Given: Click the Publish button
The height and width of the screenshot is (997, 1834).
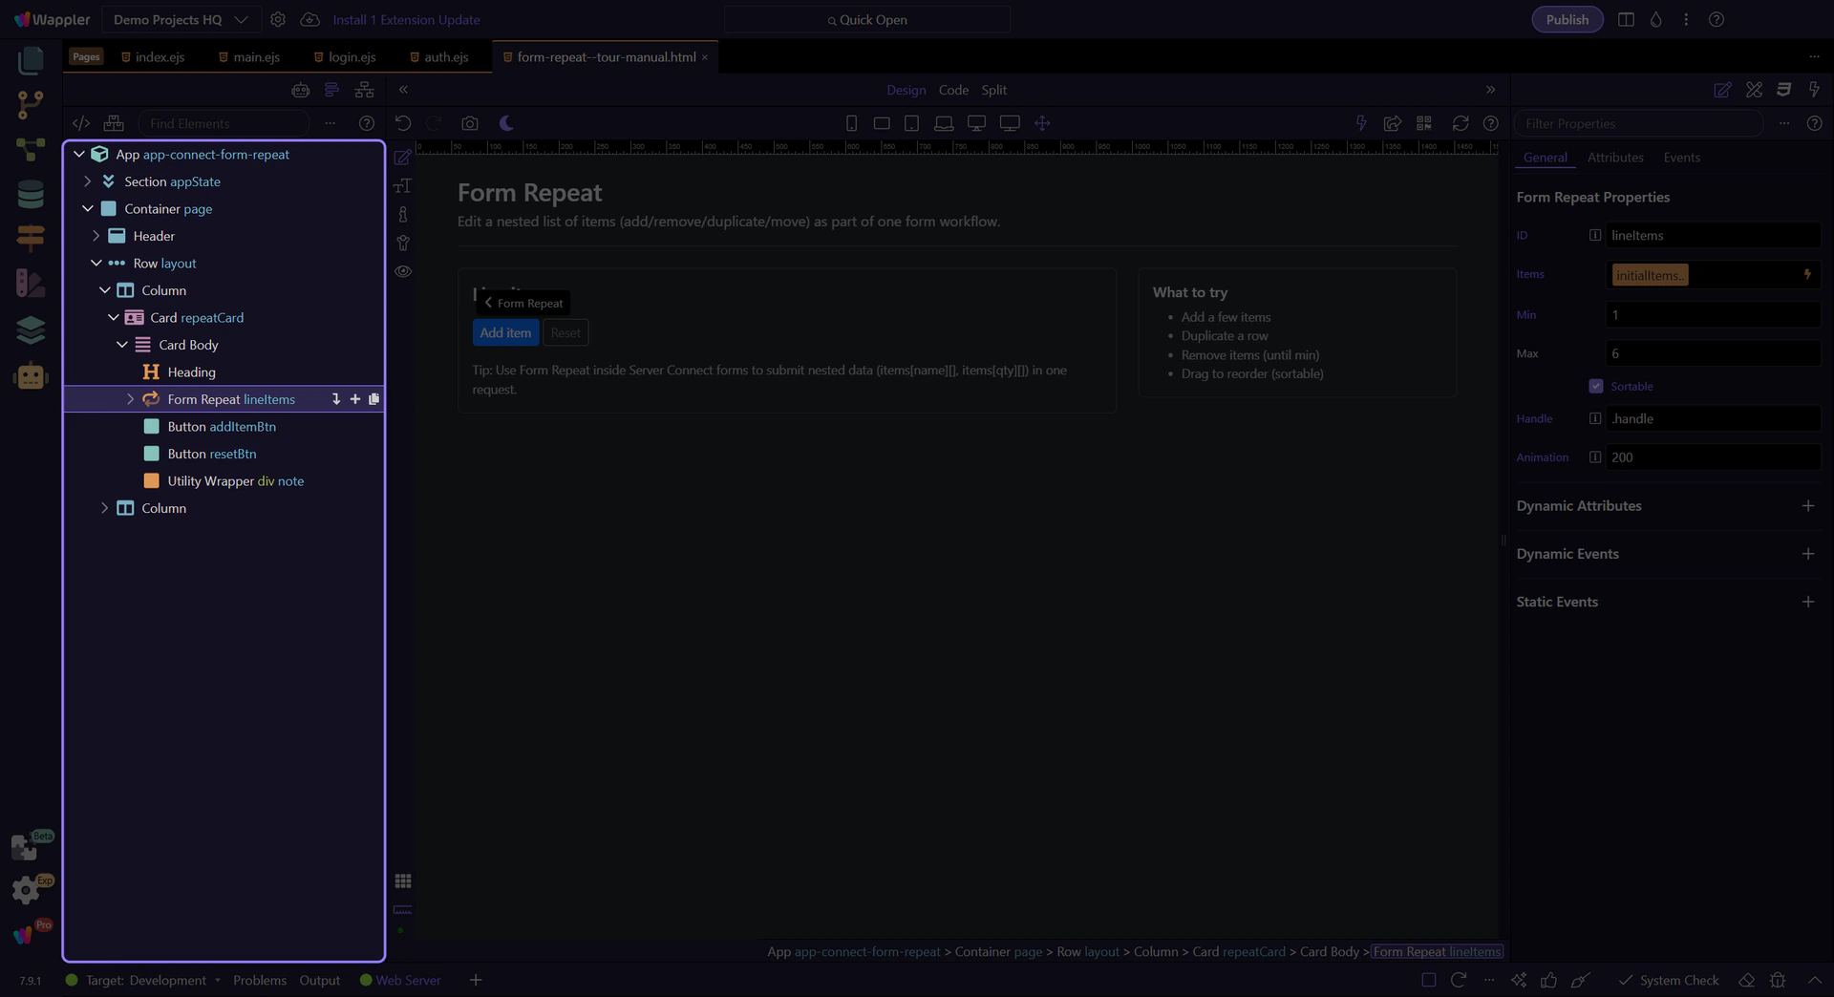Looking at the screenshot, I should (1567, 19).
